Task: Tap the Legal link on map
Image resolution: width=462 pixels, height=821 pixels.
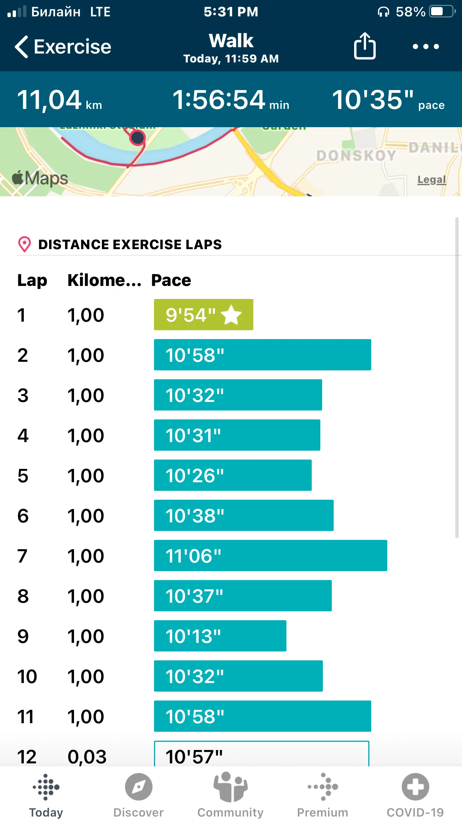Action: 431,180
